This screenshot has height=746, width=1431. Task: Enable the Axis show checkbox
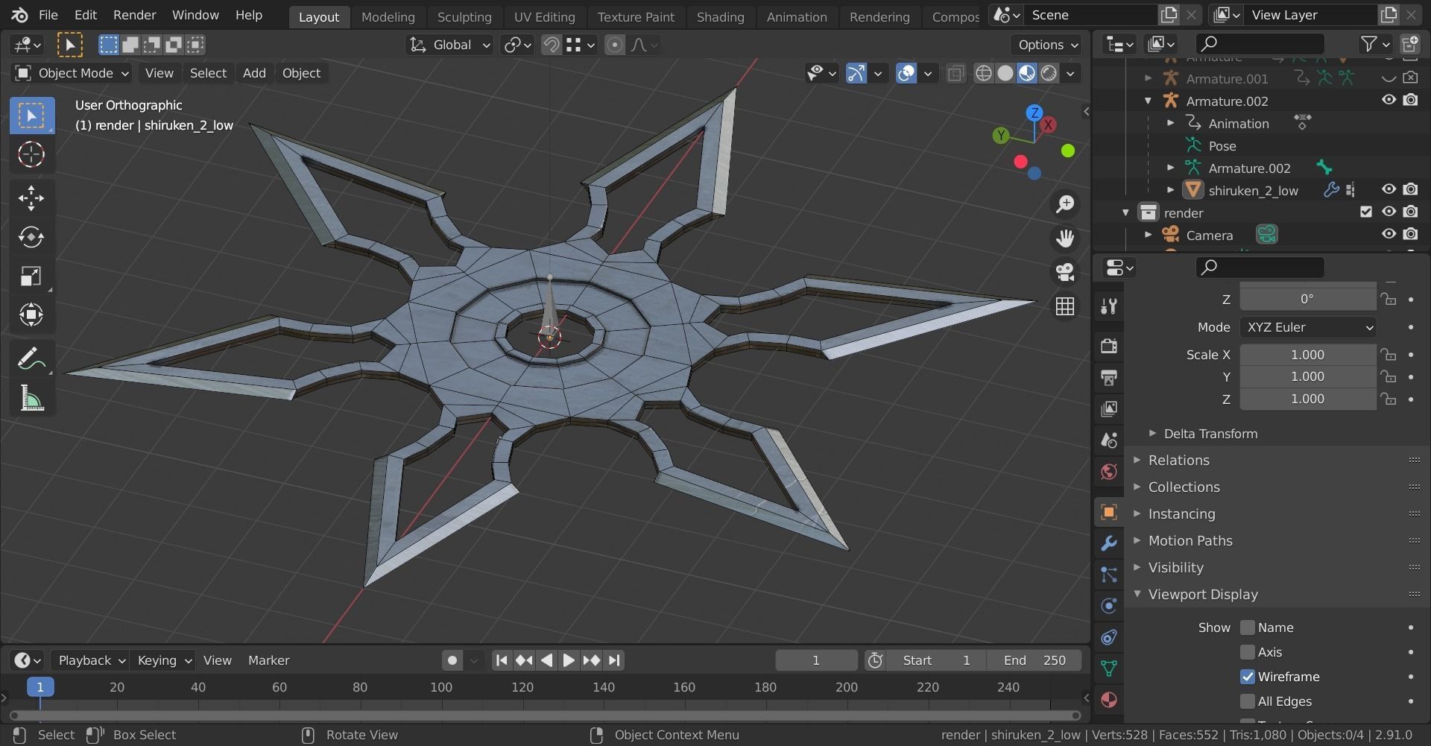[x=1248, y=652]
